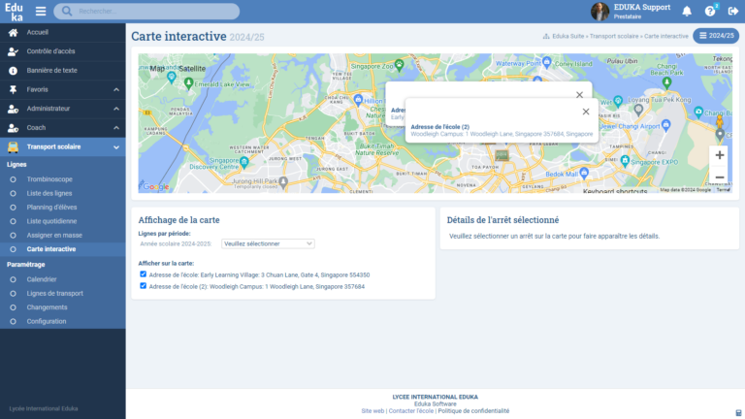Image resolution: width=745 pixels, height=419 pixels.
Task: Expand the Coach section
Action: click(x=63, y=127)
